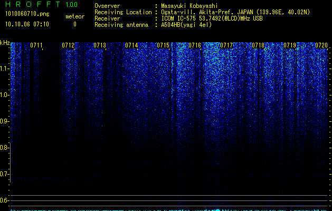
Task: Click the Receiving Location field label
Action: 123,12
